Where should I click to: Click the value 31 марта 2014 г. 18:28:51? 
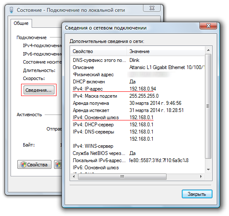156,110
